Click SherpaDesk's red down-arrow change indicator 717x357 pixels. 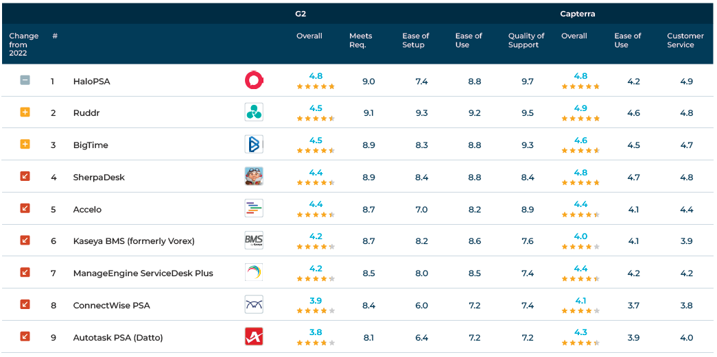coord(25,177)
